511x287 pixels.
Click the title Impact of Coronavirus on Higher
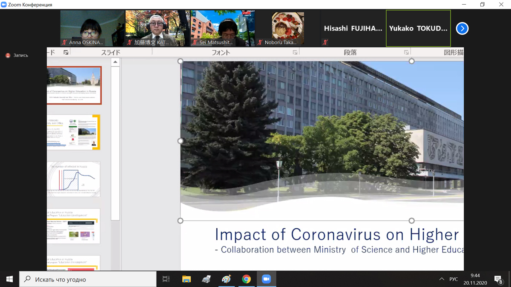[x=337, y=235]
